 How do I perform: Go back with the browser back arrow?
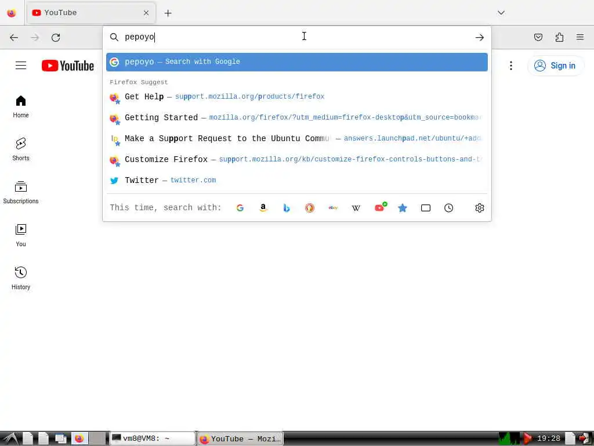[14, 38]
